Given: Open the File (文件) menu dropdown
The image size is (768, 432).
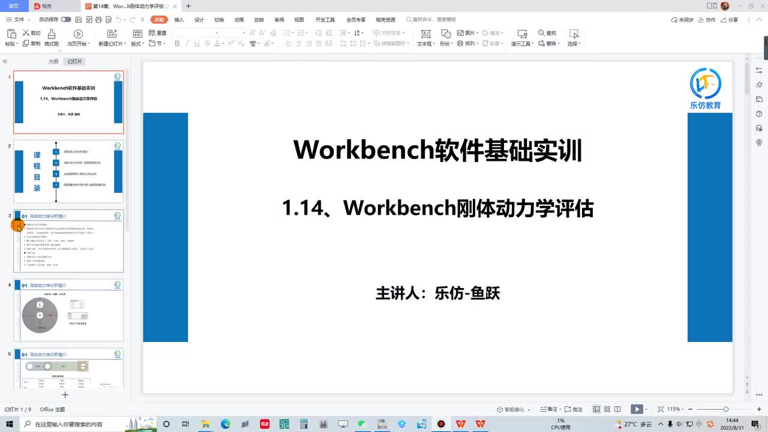Looking at the screenshot, I should (18, 20).
